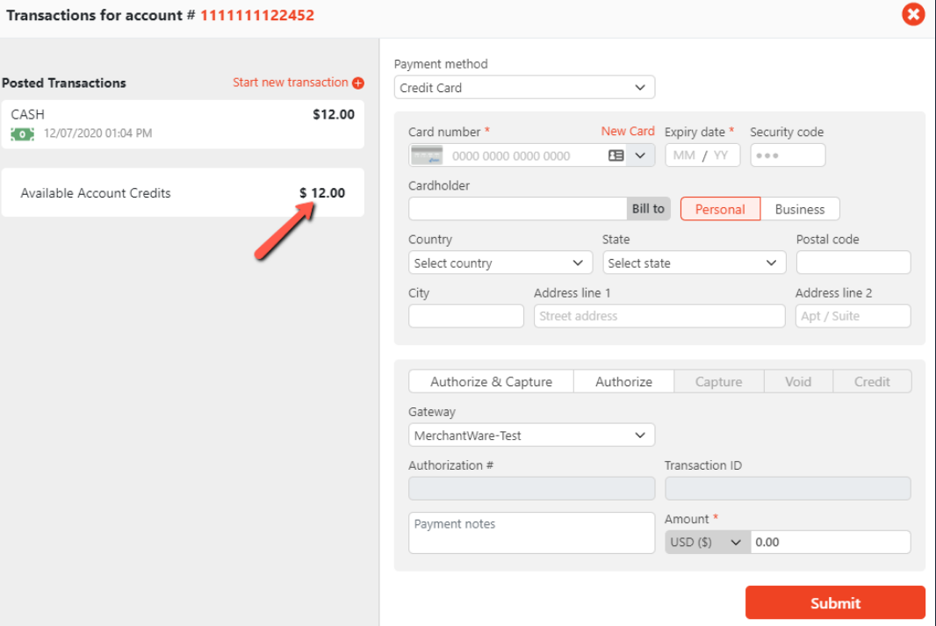Click the plus icon beside Start new transaction
The image size is (936, 626).
point(358,83)
